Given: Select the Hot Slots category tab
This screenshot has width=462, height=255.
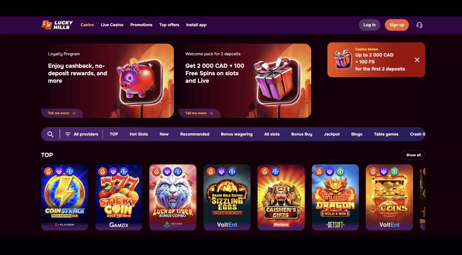Looking at the screenshot, I should coord(139,134).
